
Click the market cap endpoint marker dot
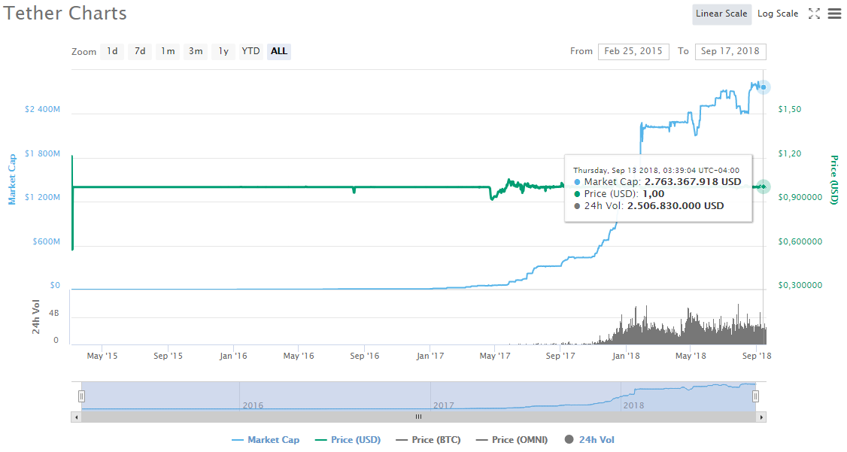click(764, 87)
